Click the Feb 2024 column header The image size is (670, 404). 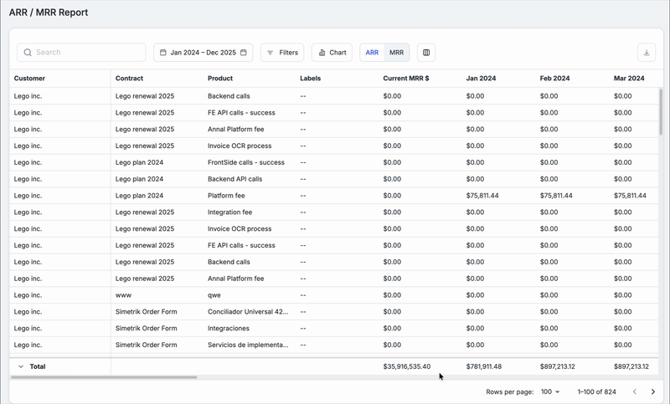pyautogui.click(x=554, y=78)
